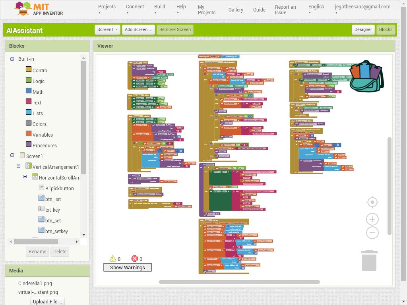Open the Lists blocks drawer
The width and height of the screenshot is (407, 305).
pyautogui.click(x=38, y=113)
